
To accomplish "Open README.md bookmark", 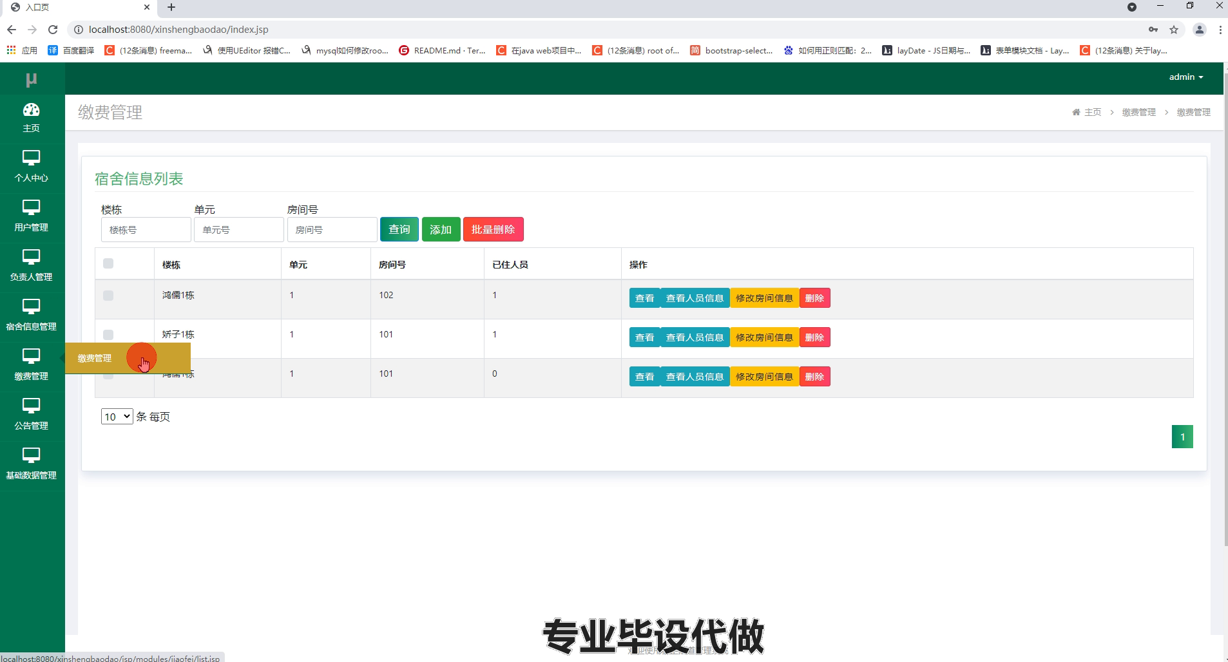I will (x=442, y=50).
